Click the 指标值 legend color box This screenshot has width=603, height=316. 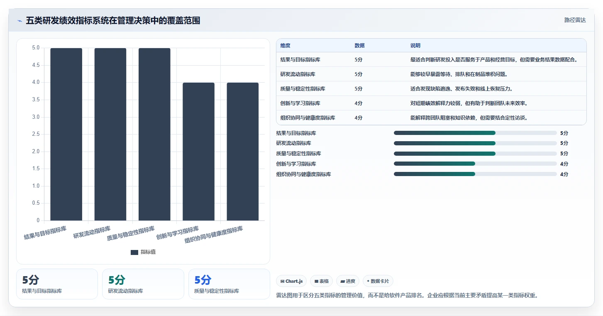134,252
